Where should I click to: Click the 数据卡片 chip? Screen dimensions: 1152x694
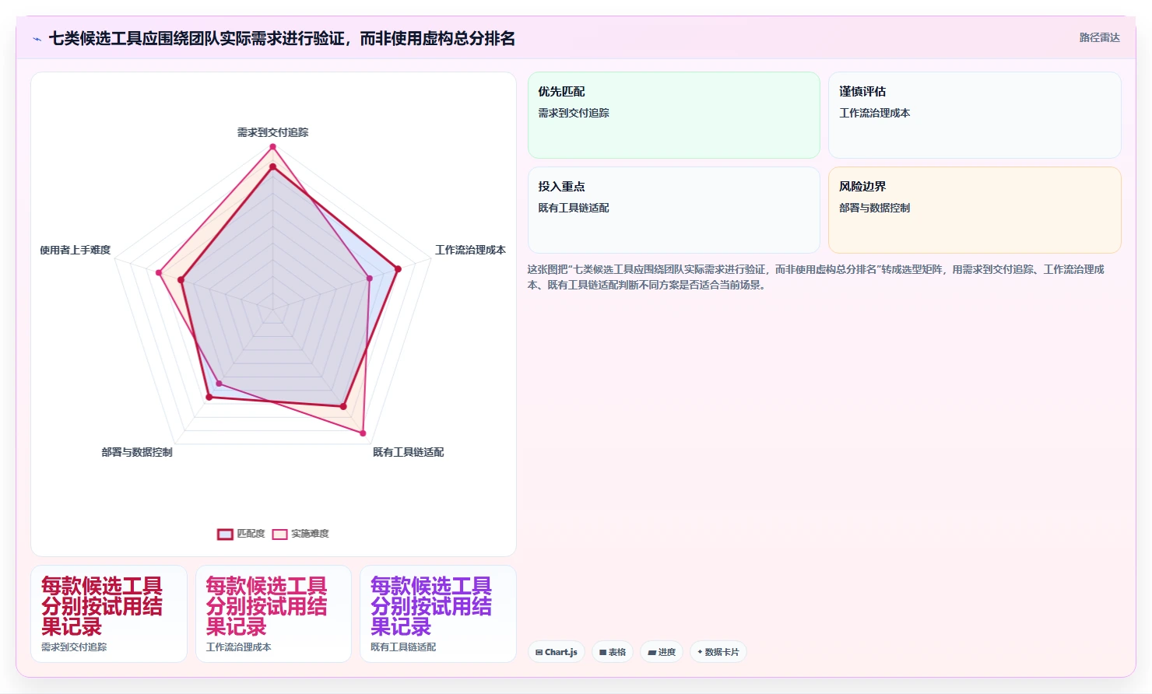718,652
